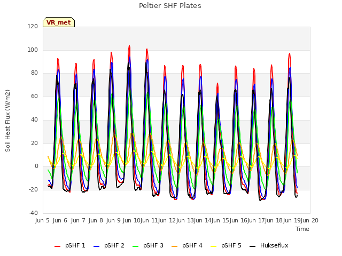Toggle the pSHF 1 legend label
Screen dimensions: 342x256
pos(75,245)
